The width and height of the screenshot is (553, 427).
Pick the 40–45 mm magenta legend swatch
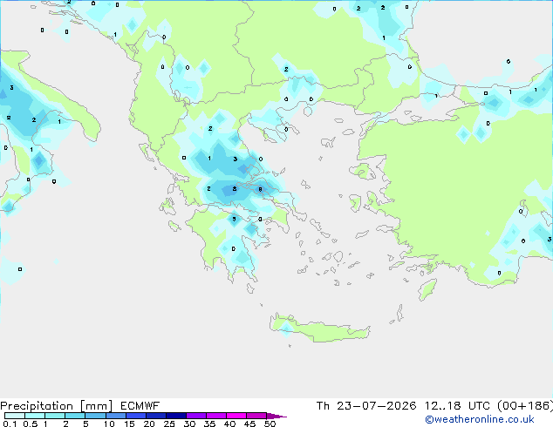click(x=236, y=416)
